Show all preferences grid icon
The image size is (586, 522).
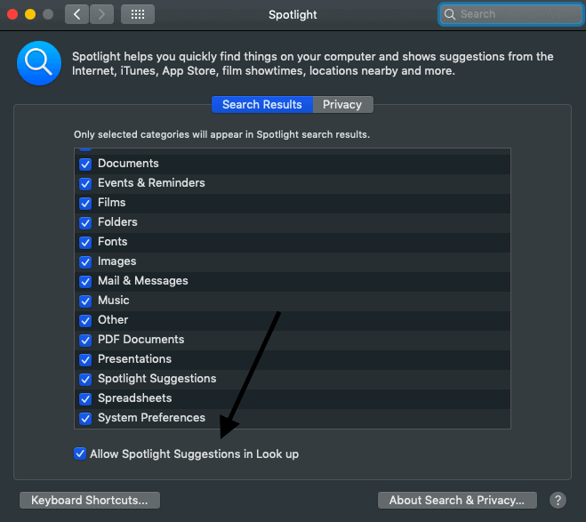click(138, 14)
